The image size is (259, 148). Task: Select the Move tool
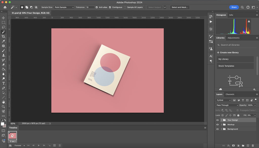coord(4,18)
